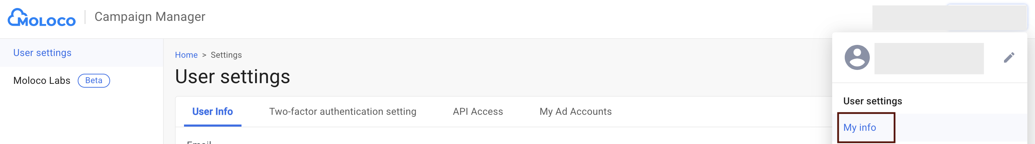Click the Campaign Manager title
Image resolution: width=1035 pixels, height=144 pixels.
coord(150,17)
